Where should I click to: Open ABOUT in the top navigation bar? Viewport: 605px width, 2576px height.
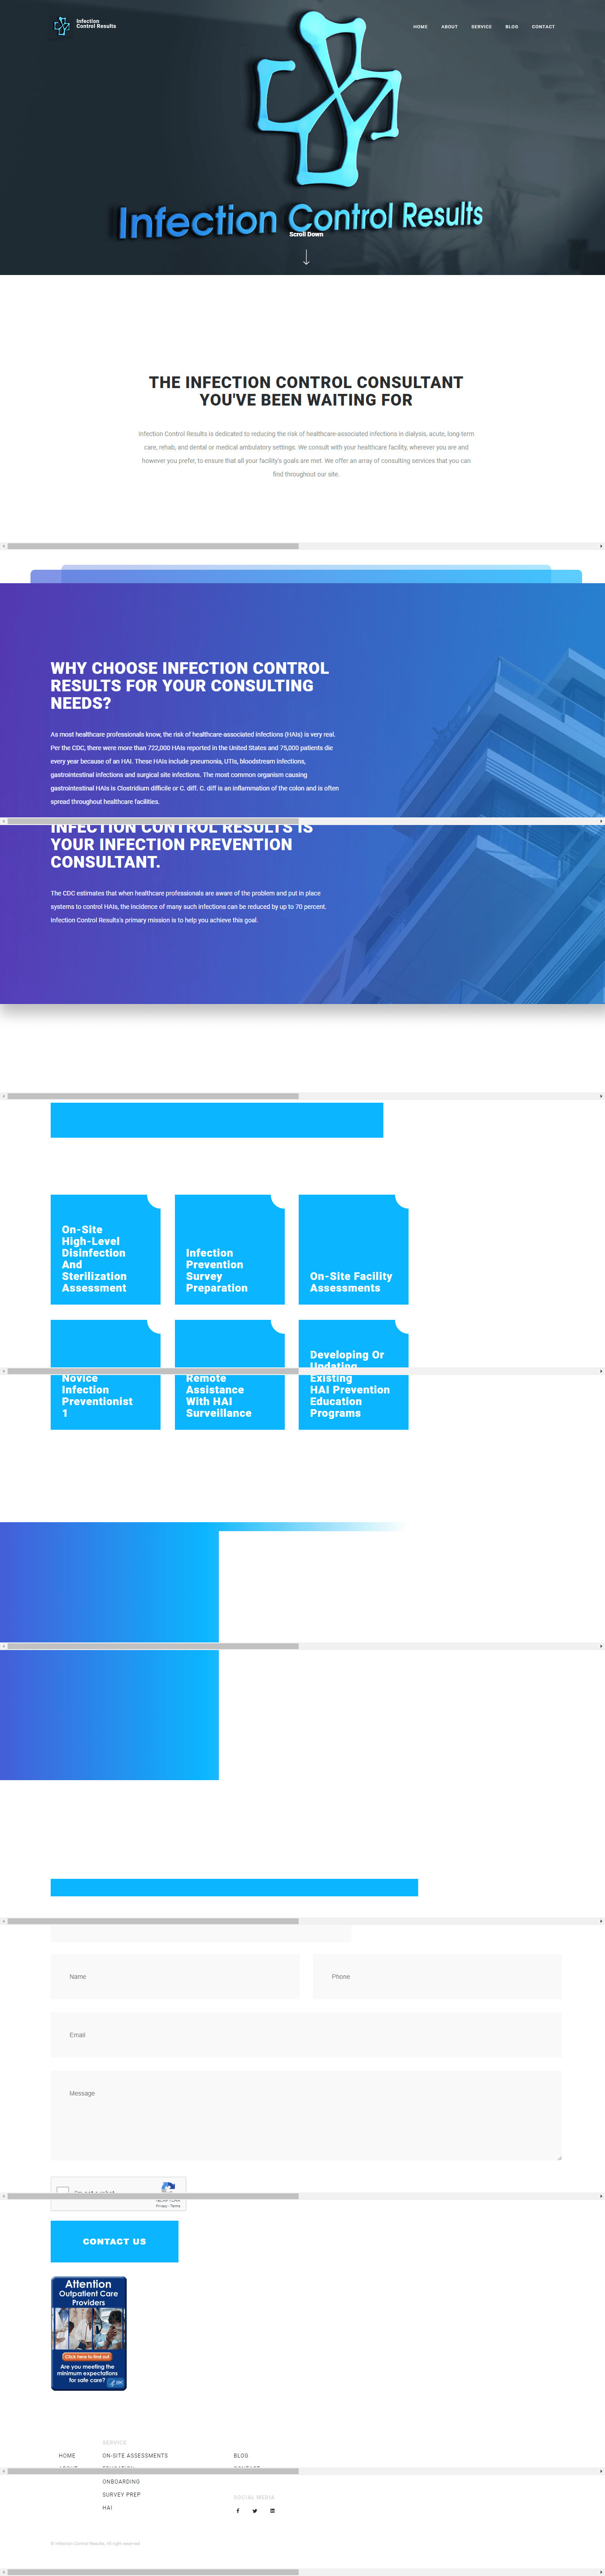point(450,27)
